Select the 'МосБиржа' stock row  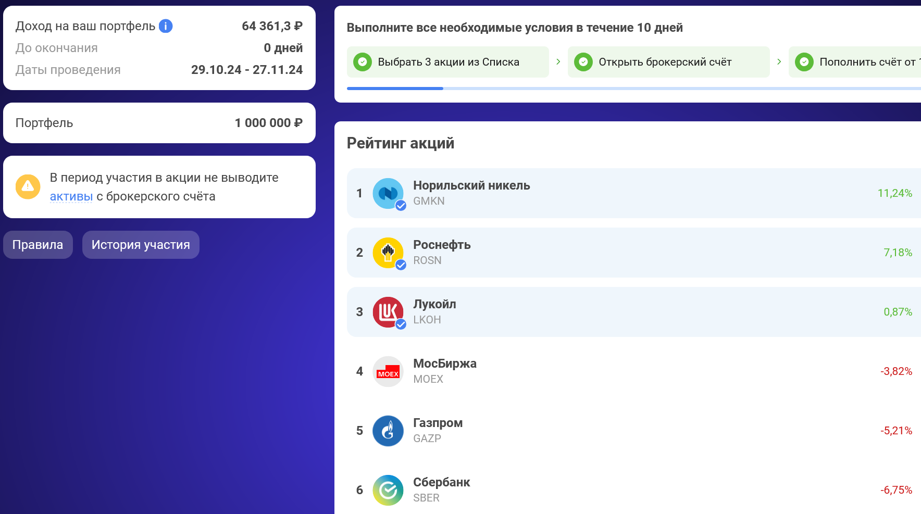point(634,371)
